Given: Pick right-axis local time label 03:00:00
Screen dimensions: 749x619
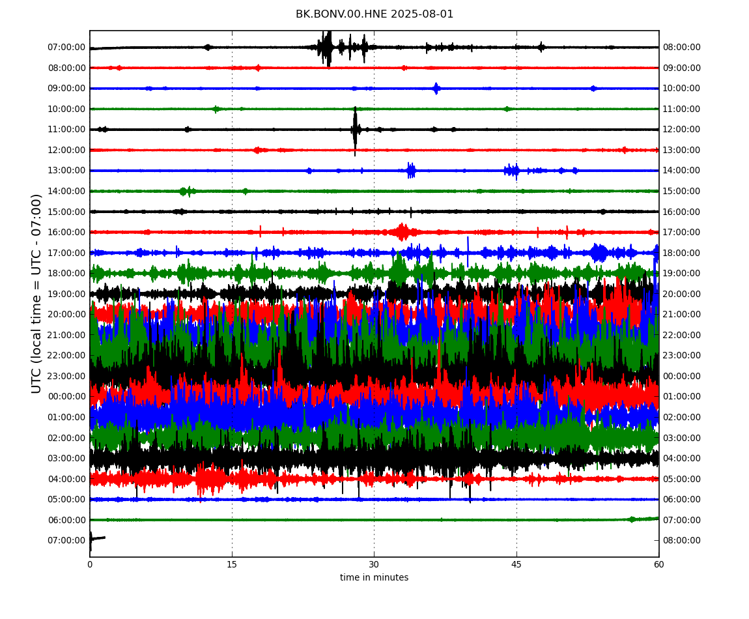Looking at the screenshot, I should pos(682,438).
